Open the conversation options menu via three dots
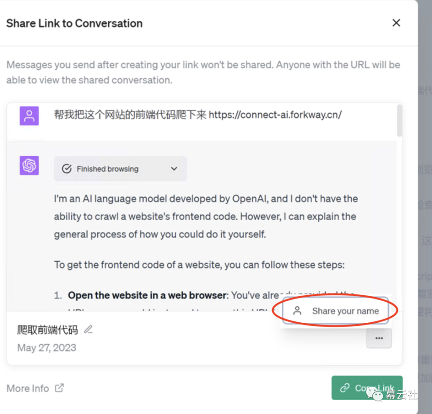 (379, 338)
